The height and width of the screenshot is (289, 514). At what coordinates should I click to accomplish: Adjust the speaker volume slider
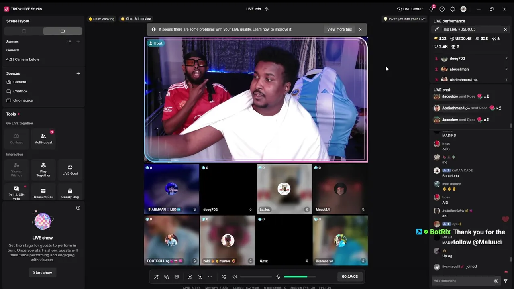(x=256, y=277)
